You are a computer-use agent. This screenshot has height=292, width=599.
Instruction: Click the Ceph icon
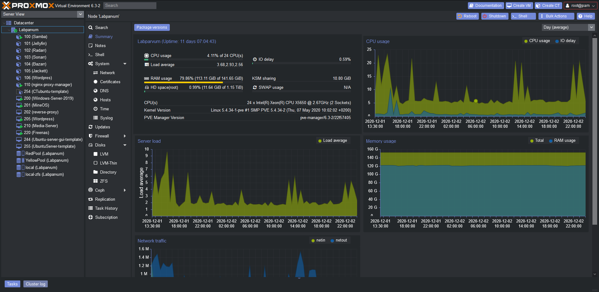(x=91, y=190)
